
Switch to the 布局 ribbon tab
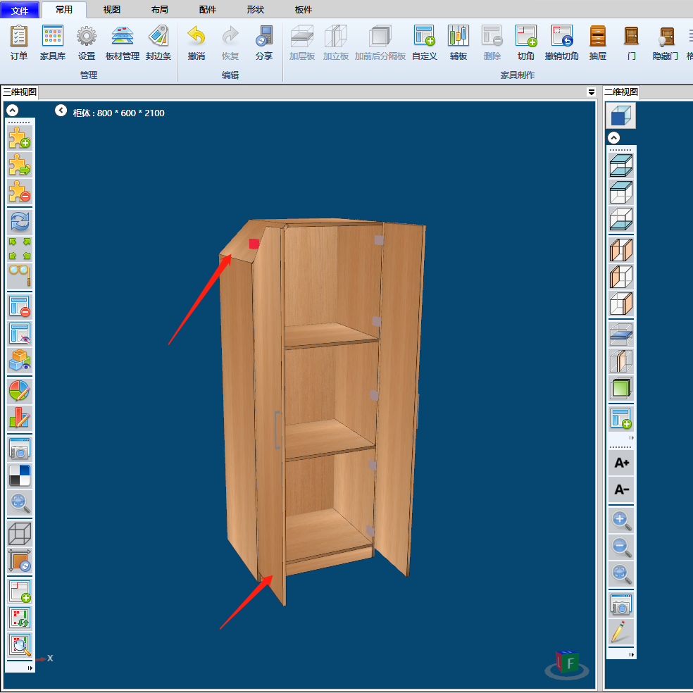(160, 10)
